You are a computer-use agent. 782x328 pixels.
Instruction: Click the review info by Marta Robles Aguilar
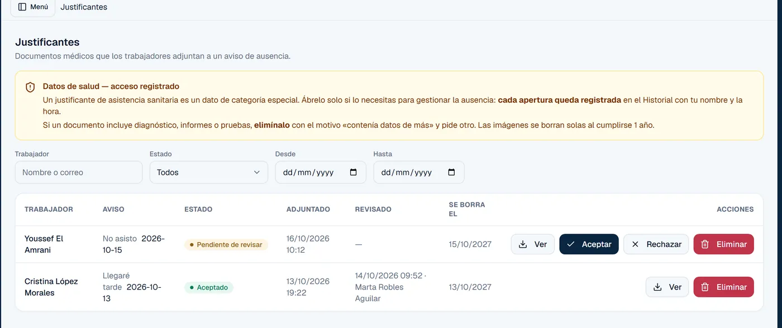pos(389,287)
